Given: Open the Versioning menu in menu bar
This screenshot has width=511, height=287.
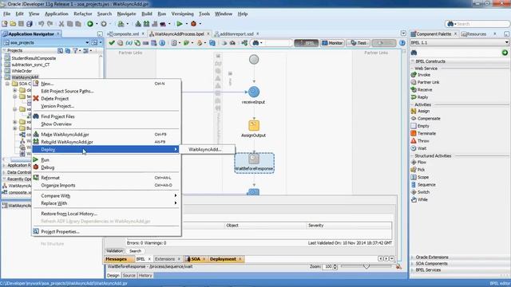Looking at the screenshot, I should (183, 14).
